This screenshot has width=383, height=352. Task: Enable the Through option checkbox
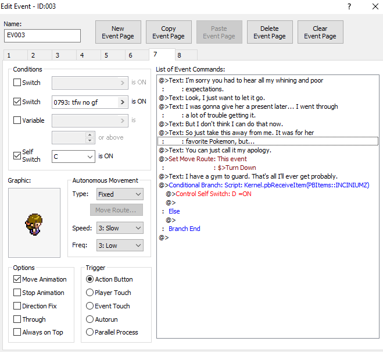pos(17,319)
